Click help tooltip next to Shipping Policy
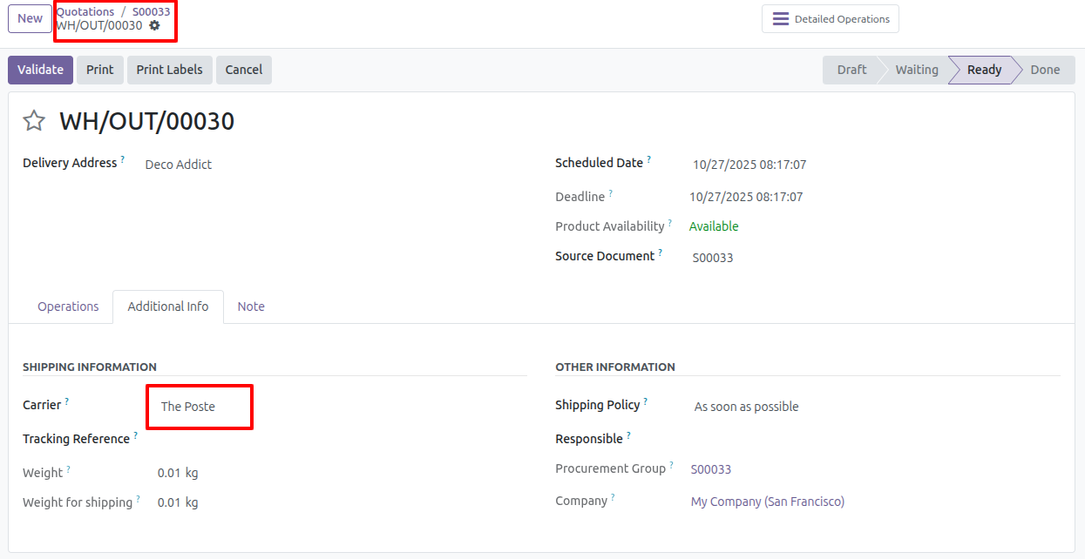This screenshot has width=1085, height=559. pos(647,401)
